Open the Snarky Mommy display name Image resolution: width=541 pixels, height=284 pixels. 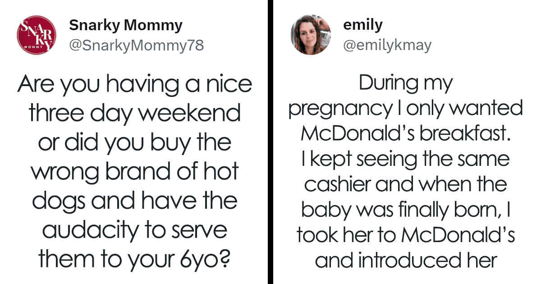pyautogui.click(x=126, y=26)
